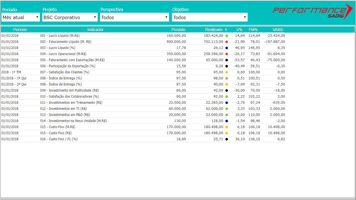Click the yellow status dot for Satisfação dos Clientes
The image size is (356, 200).
pos(227,72)
